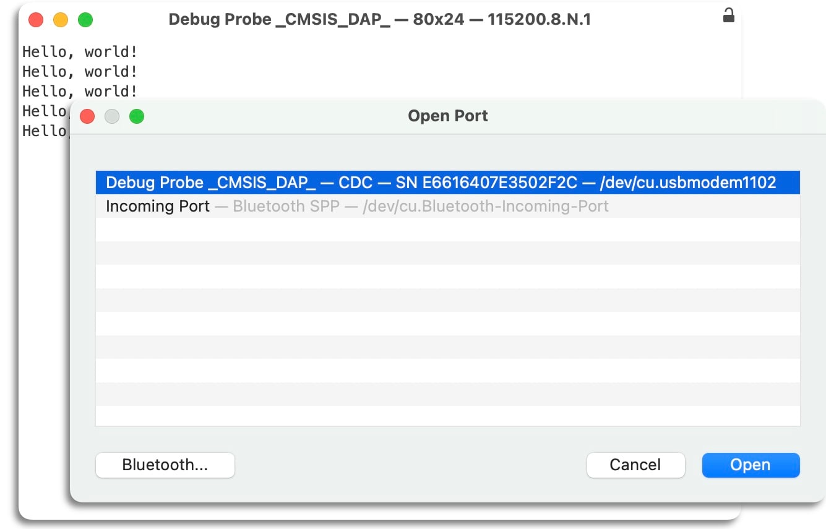Click the grayed minimize button on Open Port dialog

pos(112,116)
